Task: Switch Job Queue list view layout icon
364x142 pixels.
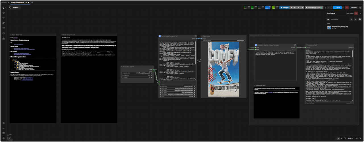Action: click(x=360, y=19)
